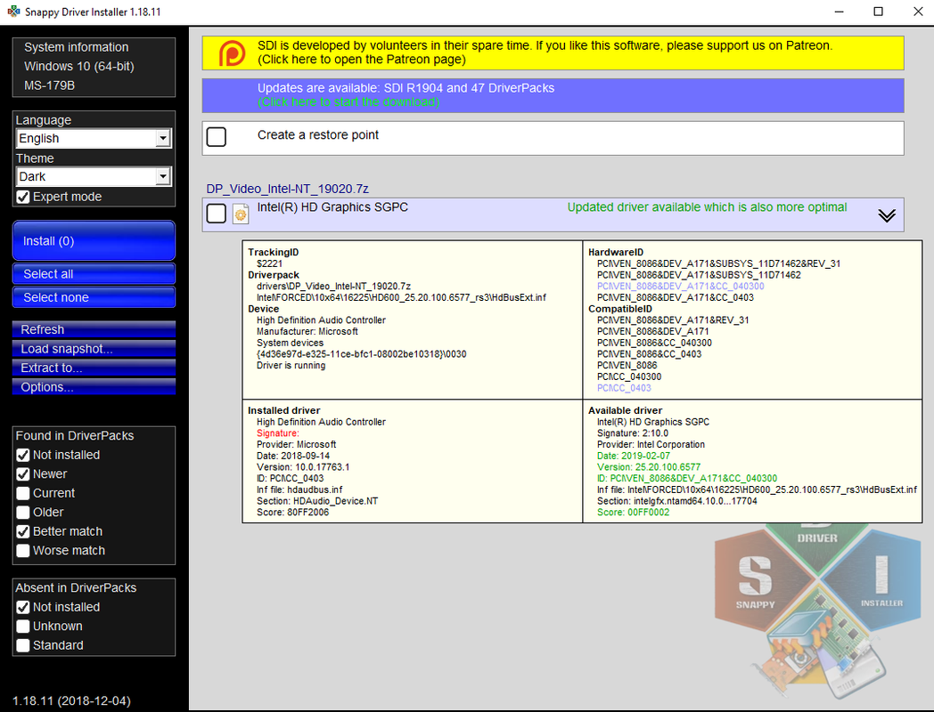934x712 pixels.
Task: Expand driver details with the double chevron
Action: pyautogui.click(x=887, y=215)
